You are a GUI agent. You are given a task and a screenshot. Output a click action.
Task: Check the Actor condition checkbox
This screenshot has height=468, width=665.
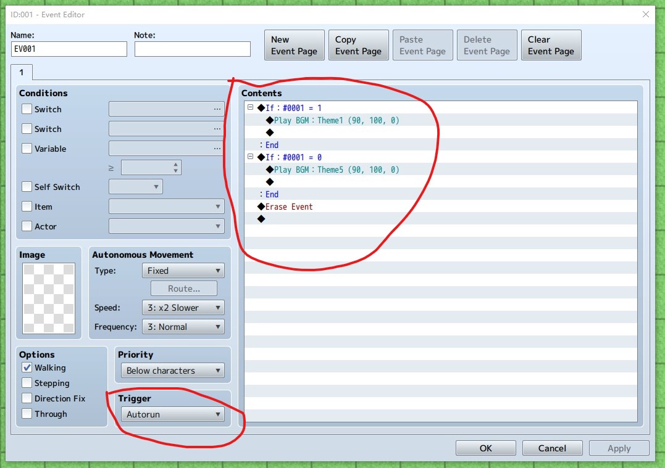pos(27,226)
